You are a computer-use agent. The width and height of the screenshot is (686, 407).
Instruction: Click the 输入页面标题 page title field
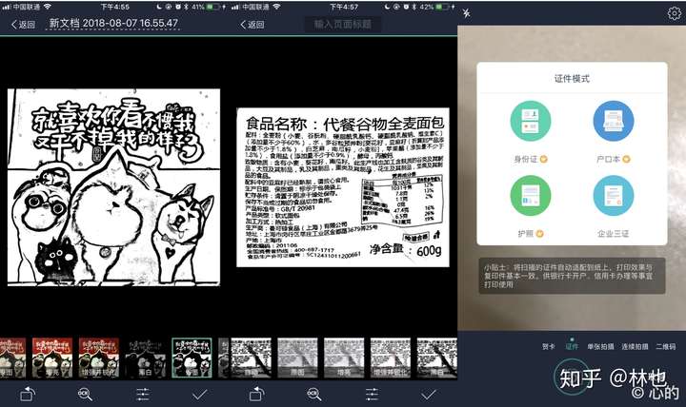pyautogui.click(x=343, y=24)
